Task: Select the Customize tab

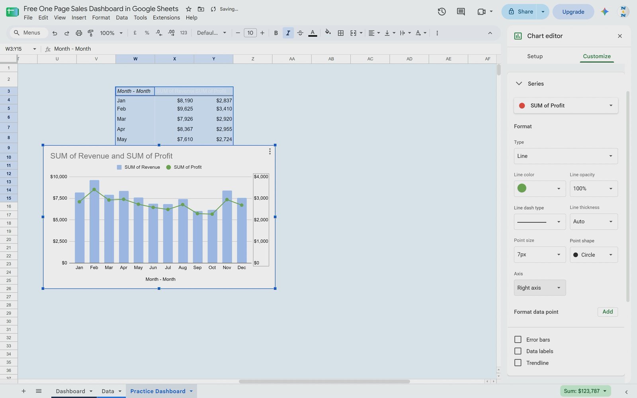Action: point(596,56)
